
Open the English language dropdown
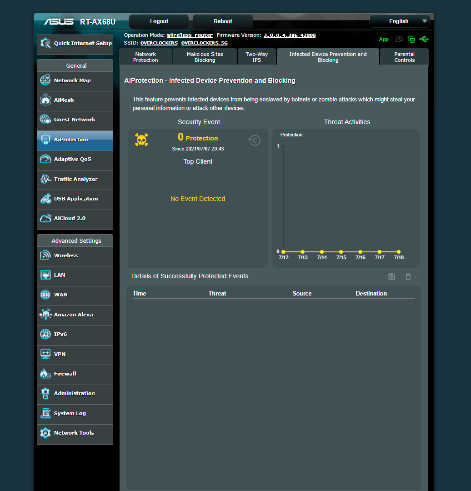coord(400,21)
